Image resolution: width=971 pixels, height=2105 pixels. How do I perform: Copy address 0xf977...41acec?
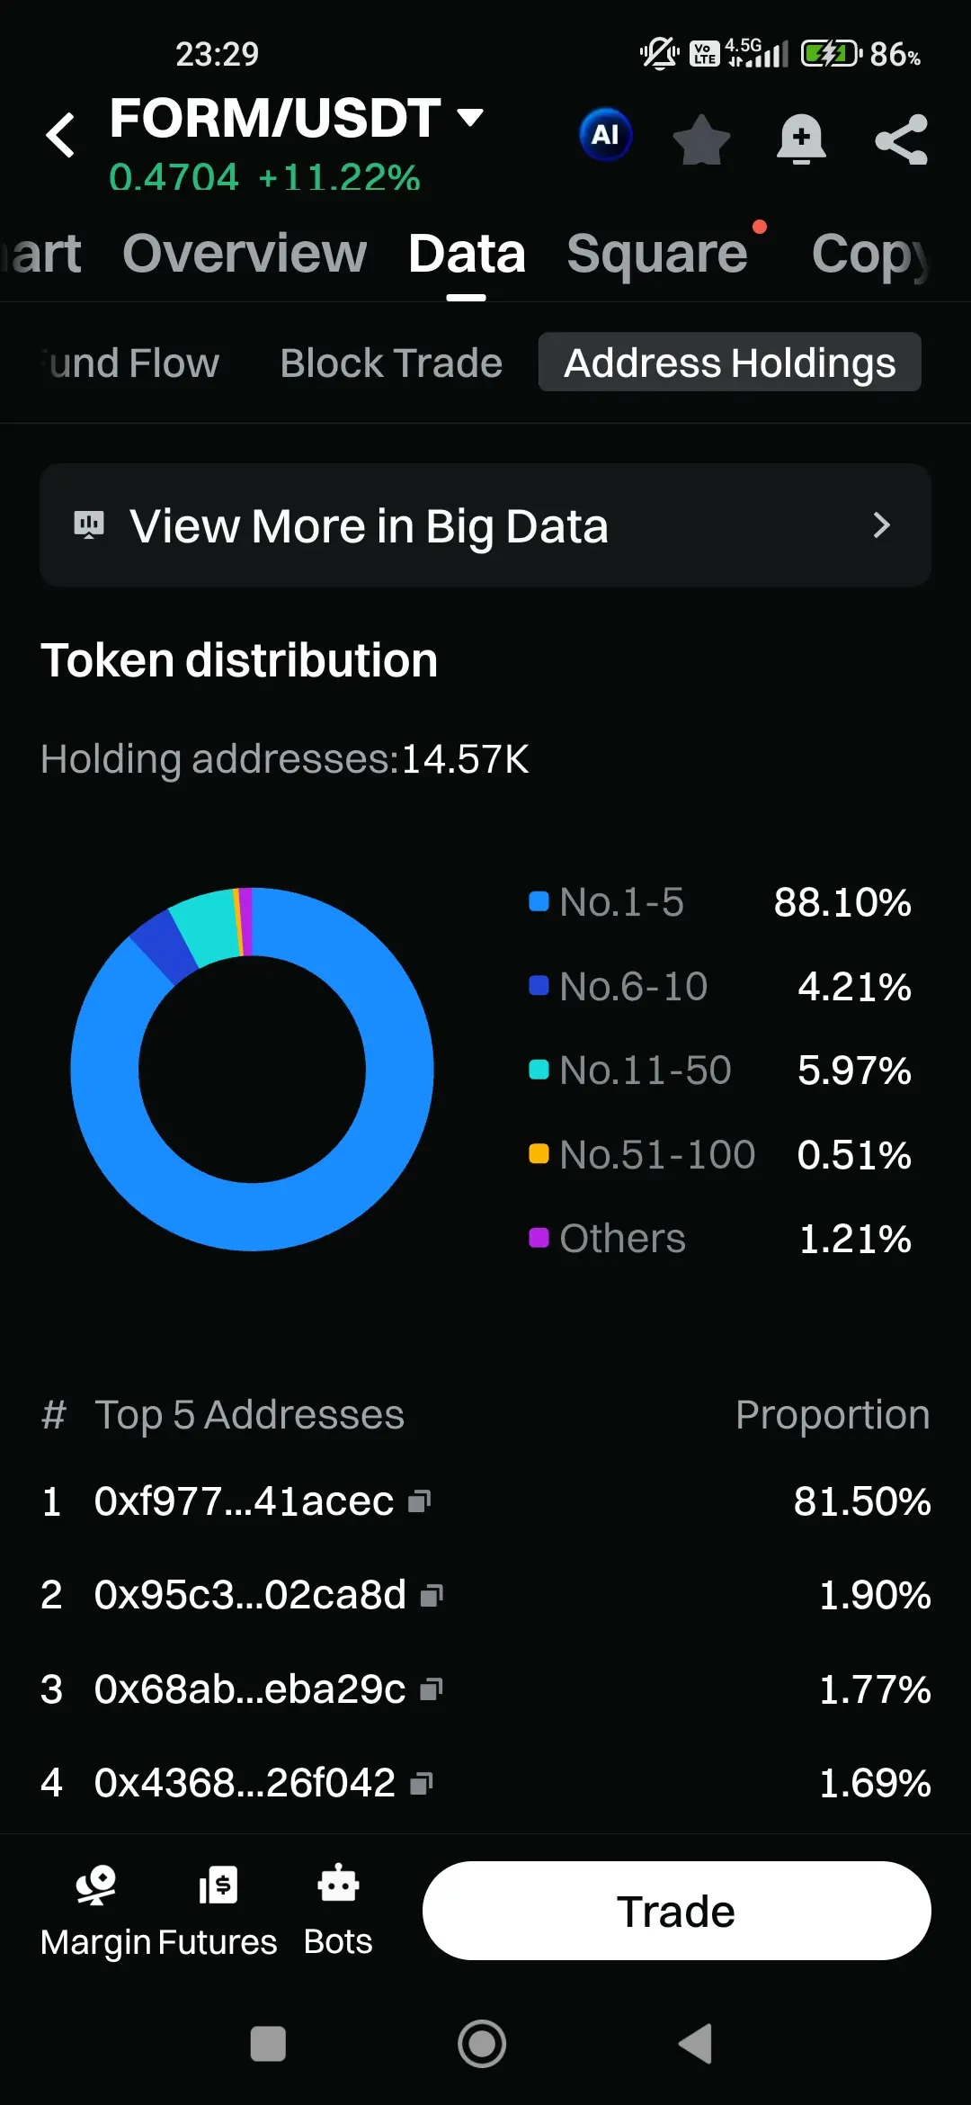(420, 1500)
